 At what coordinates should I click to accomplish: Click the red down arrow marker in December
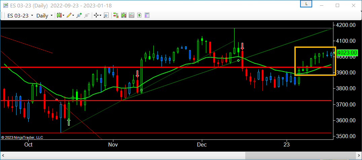click(x=242, y=46)
